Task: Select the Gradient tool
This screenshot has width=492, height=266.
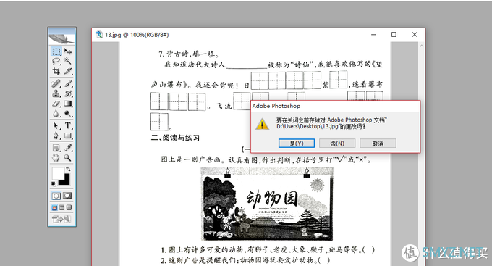Action: [x=68, y=104]
